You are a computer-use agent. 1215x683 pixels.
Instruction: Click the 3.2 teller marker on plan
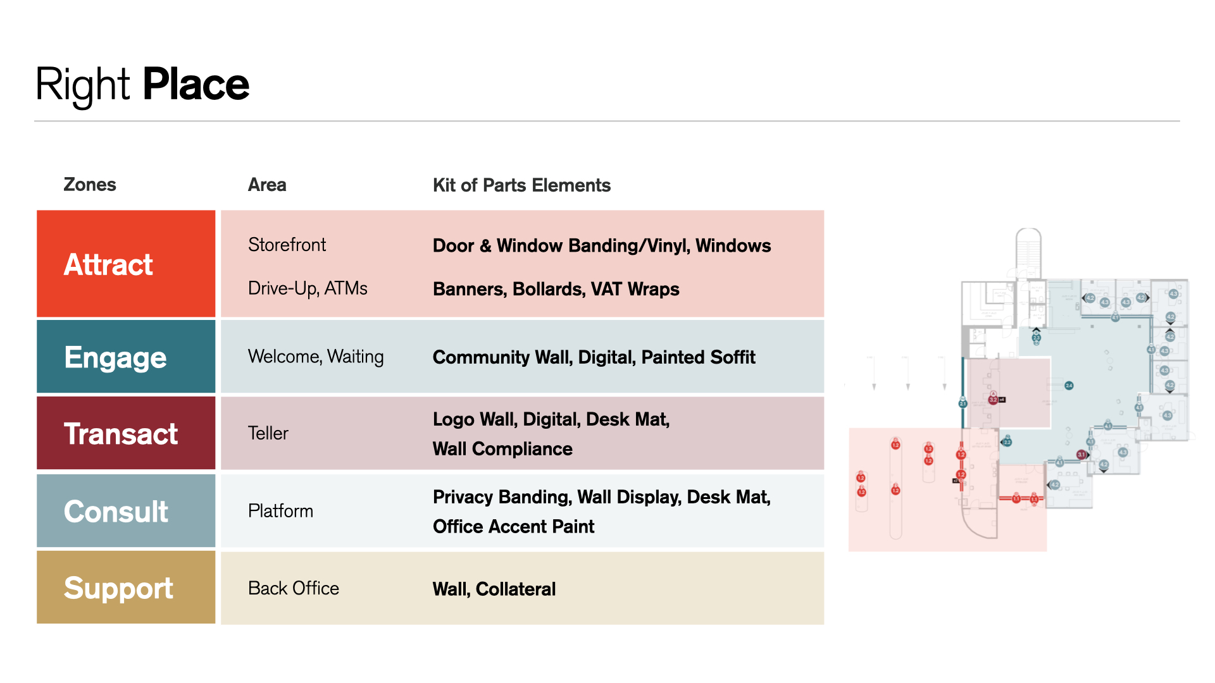point(993,400)
